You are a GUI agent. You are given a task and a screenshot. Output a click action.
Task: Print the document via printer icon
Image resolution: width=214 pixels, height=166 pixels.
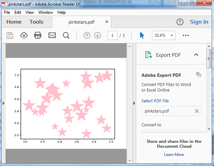click(38, 35)
